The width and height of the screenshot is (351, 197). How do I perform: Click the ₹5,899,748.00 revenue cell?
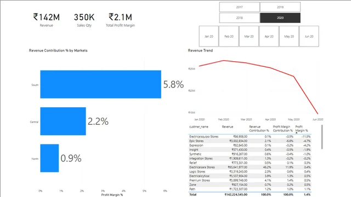(x=238, y=180)
